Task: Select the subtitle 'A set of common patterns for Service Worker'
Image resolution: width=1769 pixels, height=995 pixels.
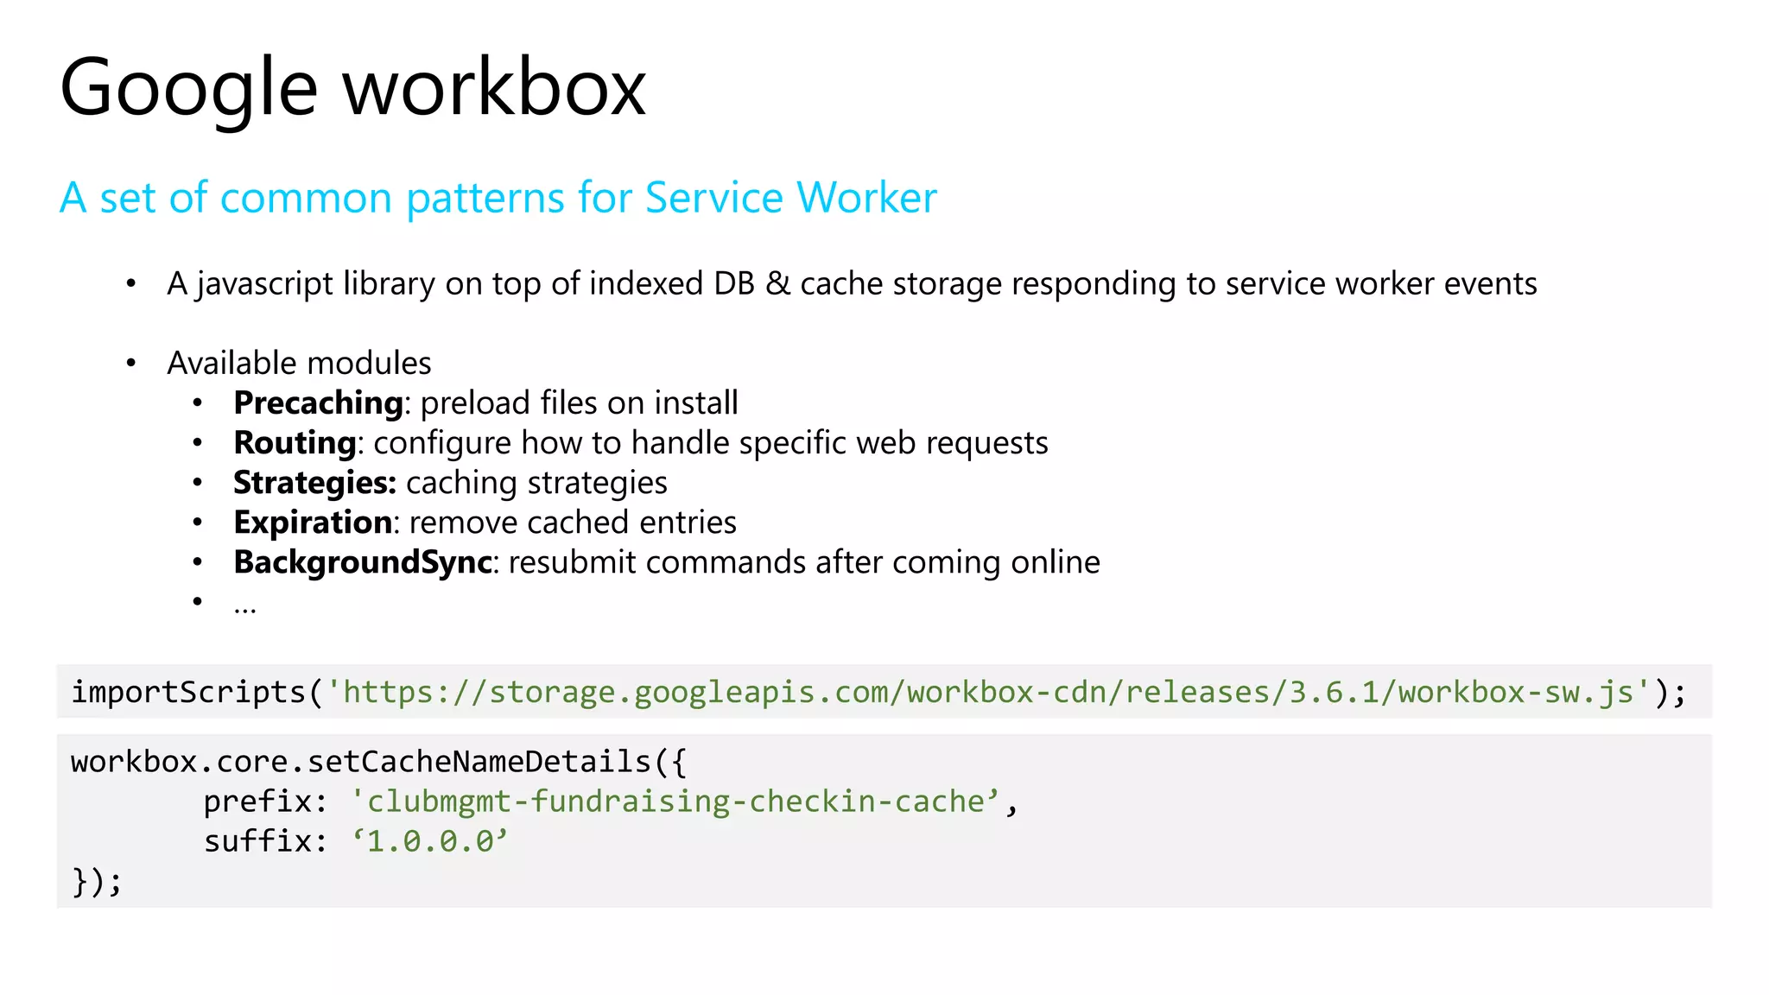Action: click(x=498, y=198)
